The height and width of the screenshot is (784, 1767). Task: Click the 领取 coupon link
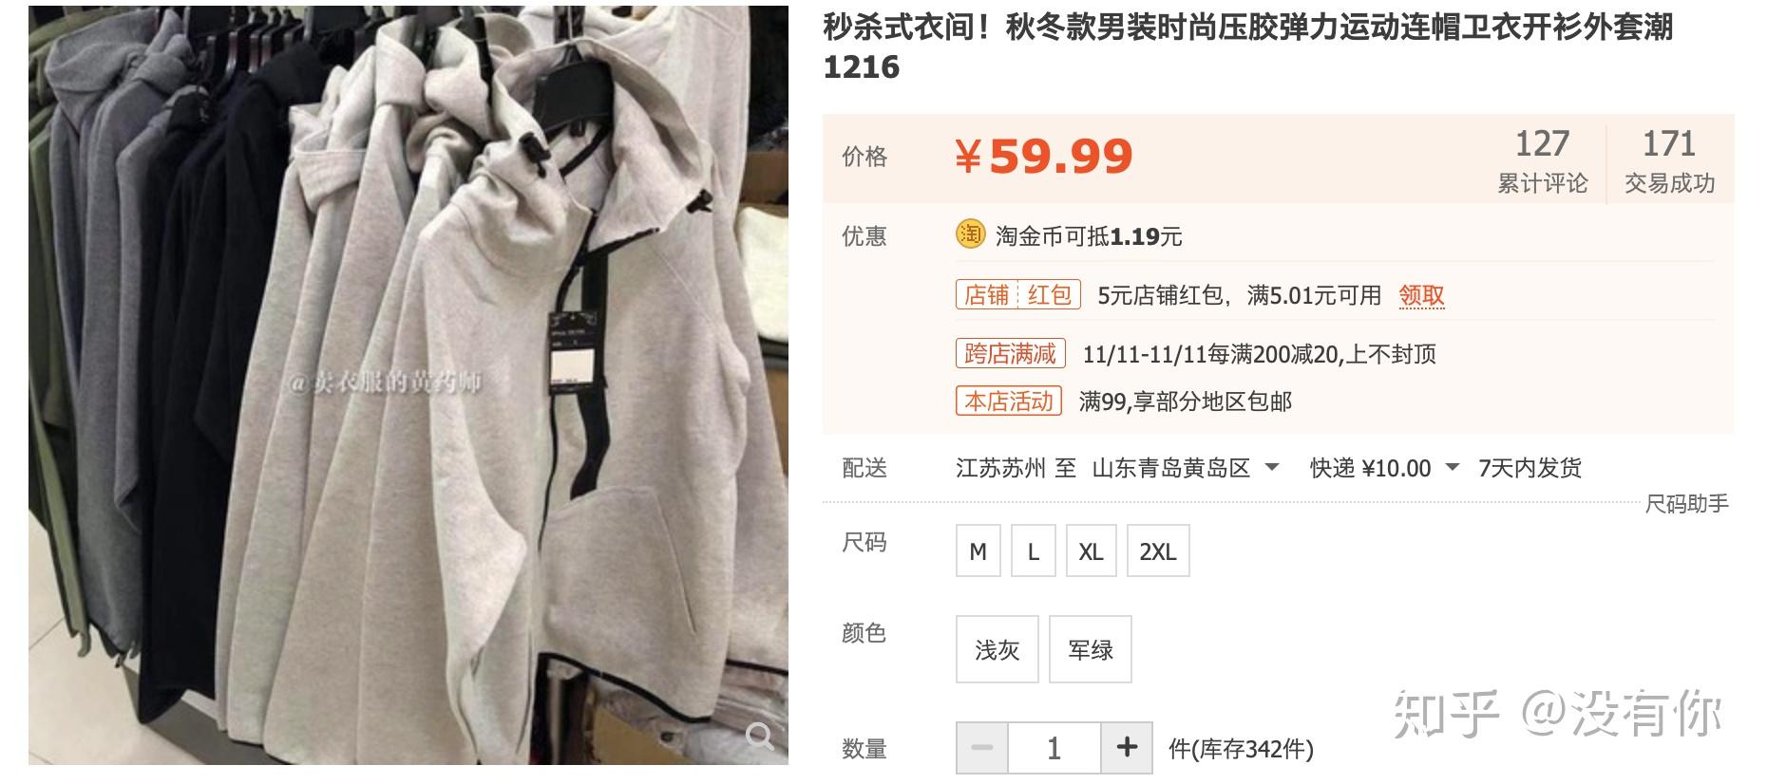coord(1421,296)
